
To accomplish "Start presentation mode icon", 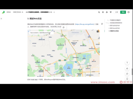I will point(111,12).
